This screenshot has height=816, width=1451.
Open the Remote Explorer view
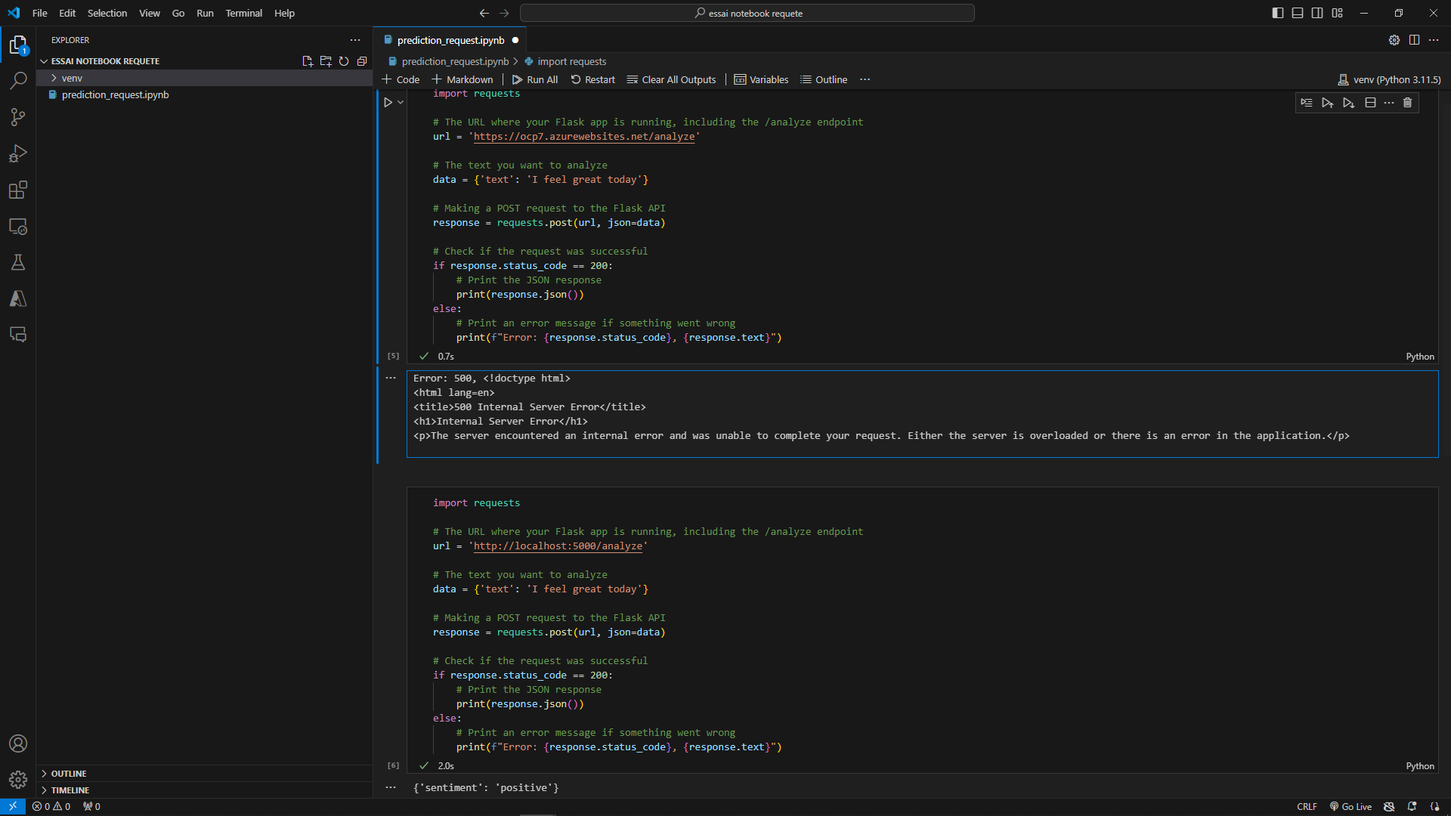coord(18,226)
